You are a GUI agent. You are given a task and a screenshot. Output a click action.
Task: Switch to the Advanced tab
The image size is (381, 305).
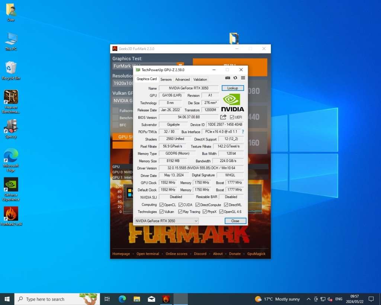(182, 79)
